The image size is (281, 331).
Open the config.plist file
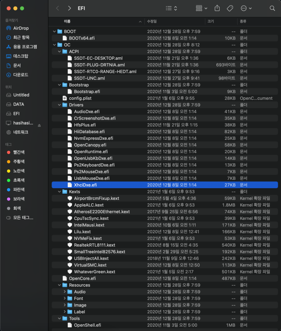(x=81, y=98)
